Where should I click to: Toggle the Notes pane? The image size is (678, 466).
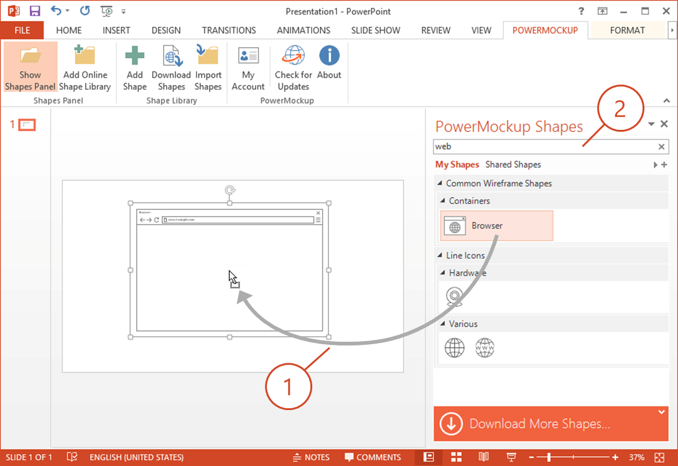(311, 457)
